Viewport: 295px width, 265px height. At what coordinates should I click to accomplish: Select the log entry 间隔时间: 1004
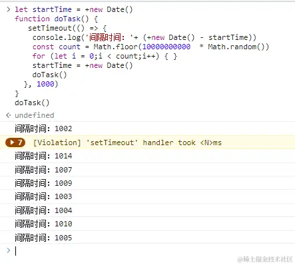click(x=43, y=210)
